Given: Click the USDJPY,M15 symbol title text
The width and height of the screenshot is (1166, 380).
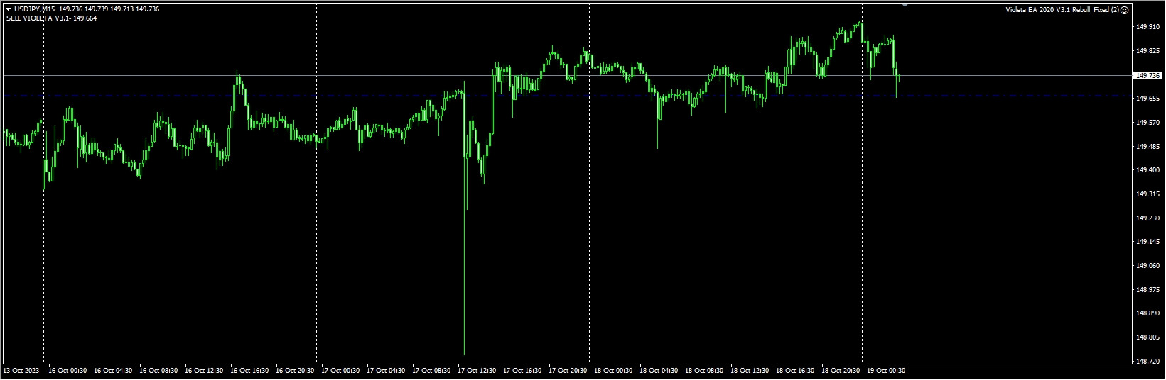Looking at the screenshot, I should coord(34,9).
